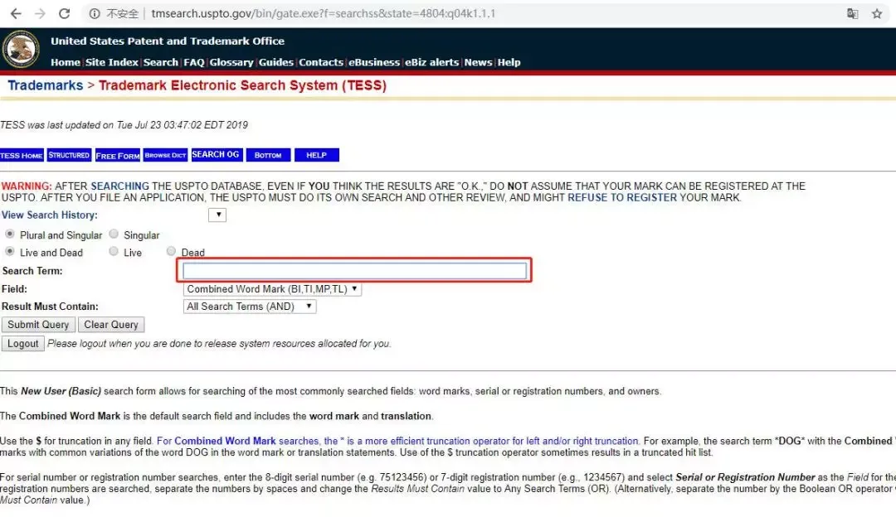Reload the page with the refresh icon
Viewport: 896px width, 517px height.
(65, 14)
